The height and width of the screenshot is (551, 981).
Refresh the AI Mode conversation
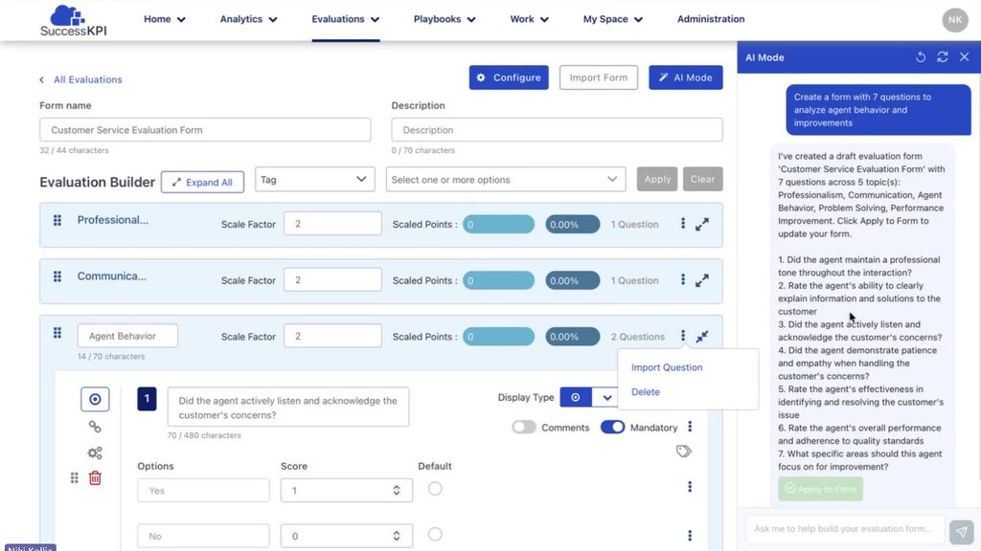[943, 56]
